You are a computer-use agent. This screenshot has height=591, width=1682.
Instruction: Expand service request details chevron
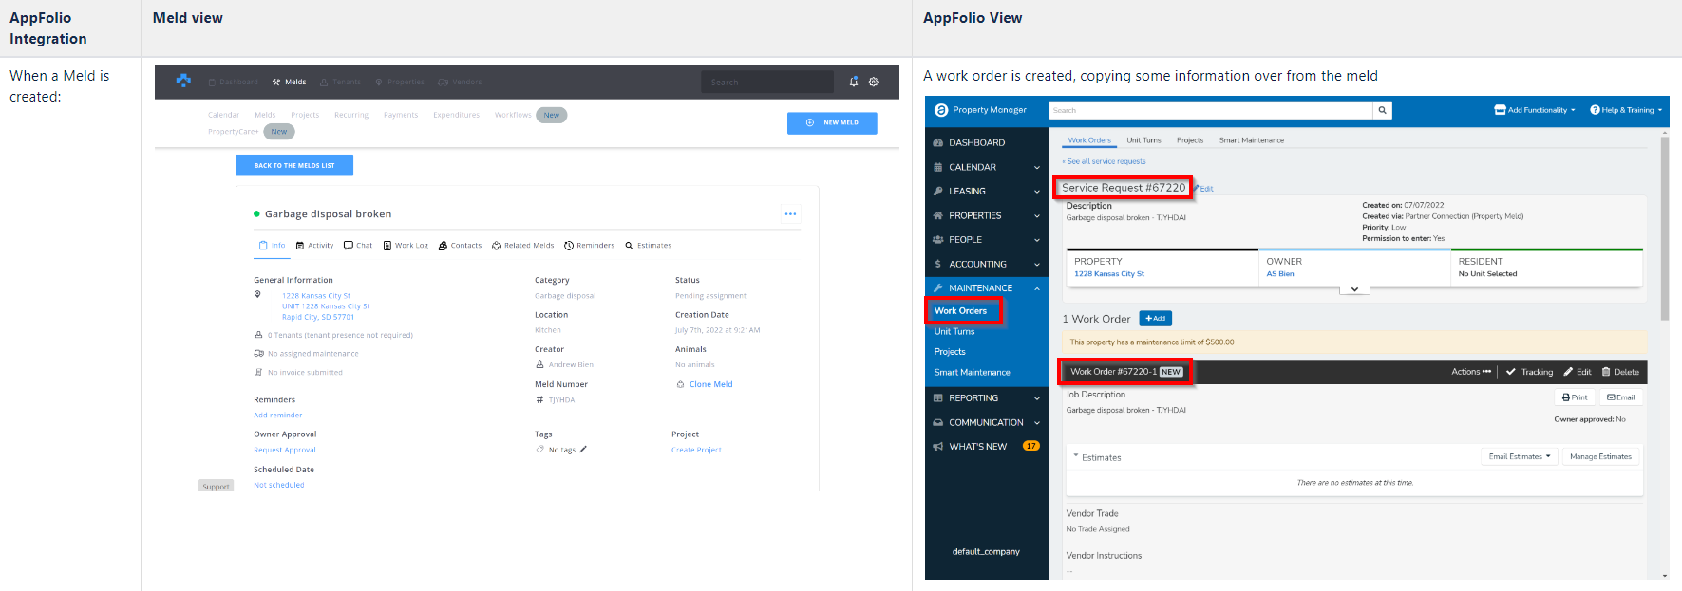[x=1354, y=289]
